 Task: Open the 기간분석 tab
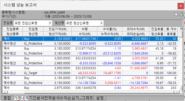tap(37, 98)
